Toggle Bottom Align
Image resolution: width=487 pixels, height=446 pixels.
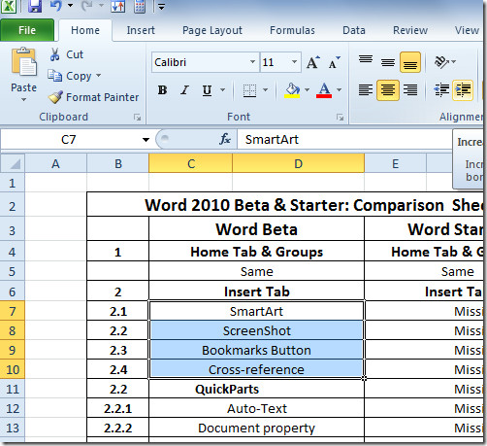pos(410,62)
